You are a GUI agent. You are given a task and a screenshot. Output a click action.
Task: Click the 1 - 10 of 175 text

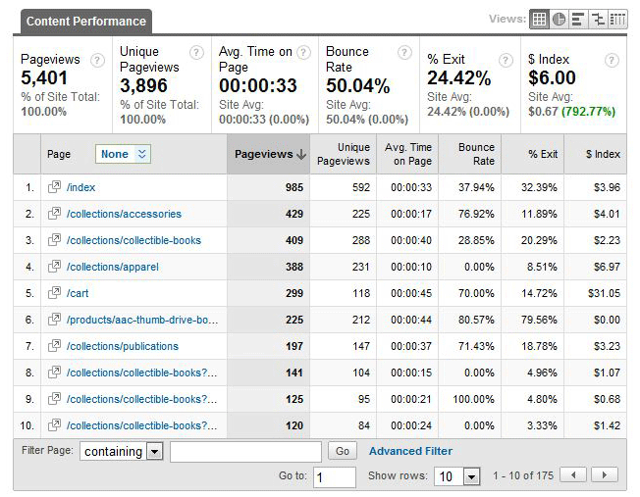pyautogui.click(x=523, y=475)
